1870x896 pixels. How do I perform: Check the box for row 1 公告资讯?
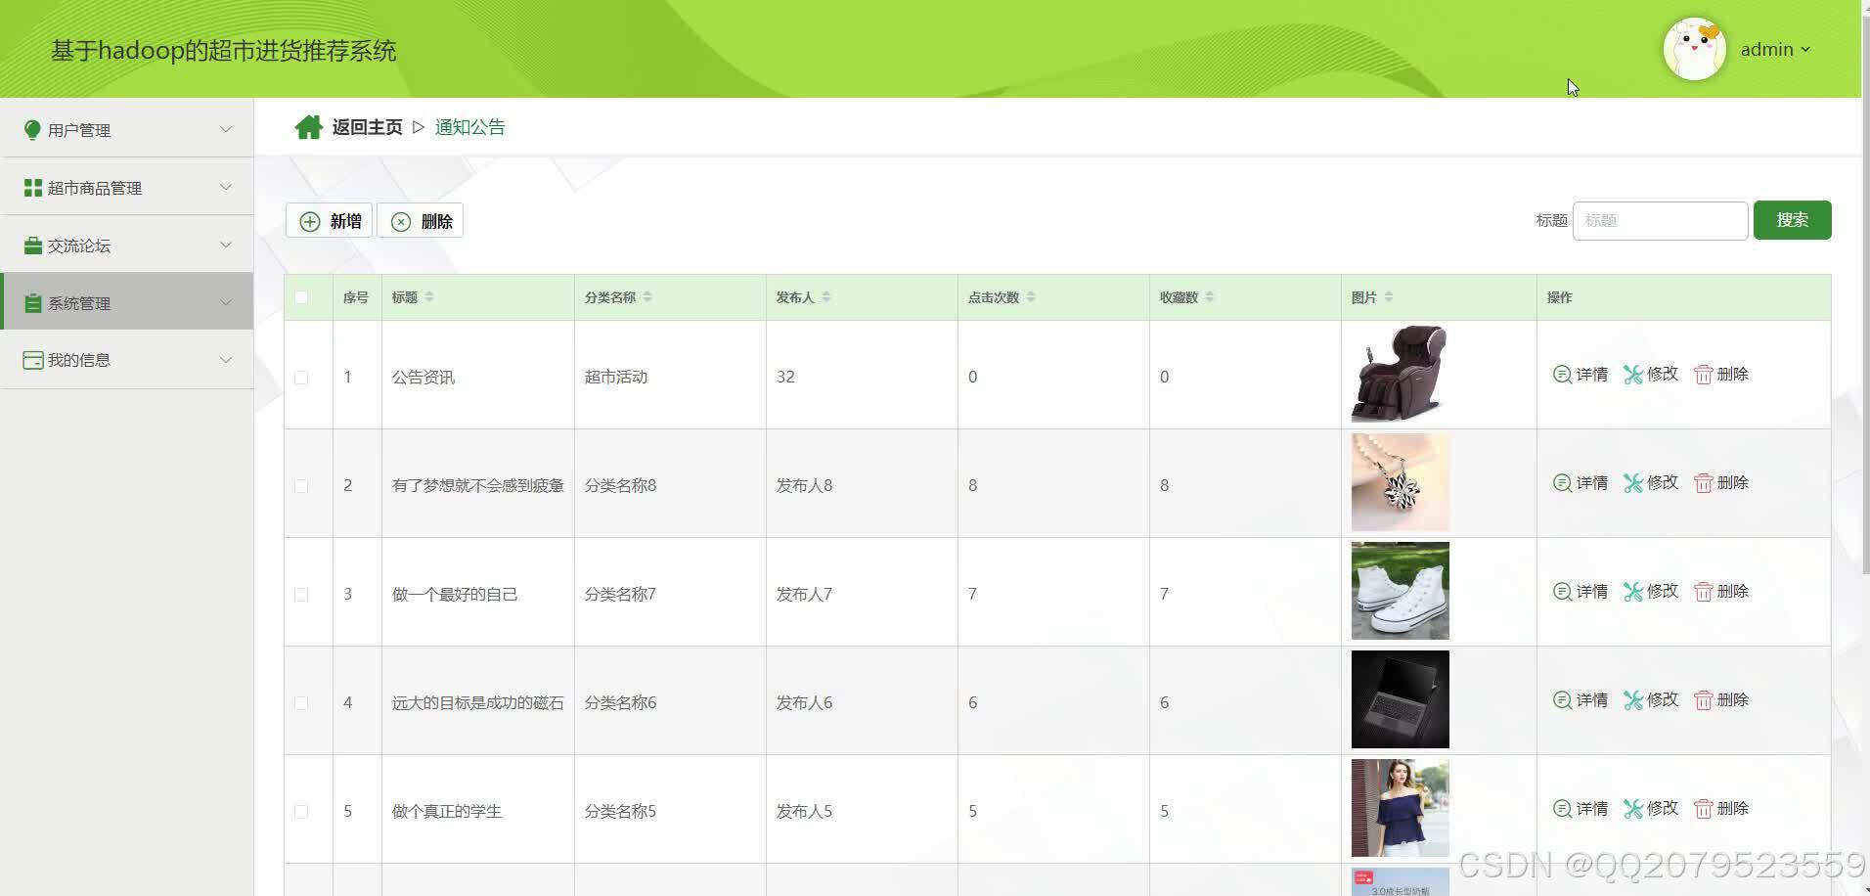point(301,378)
